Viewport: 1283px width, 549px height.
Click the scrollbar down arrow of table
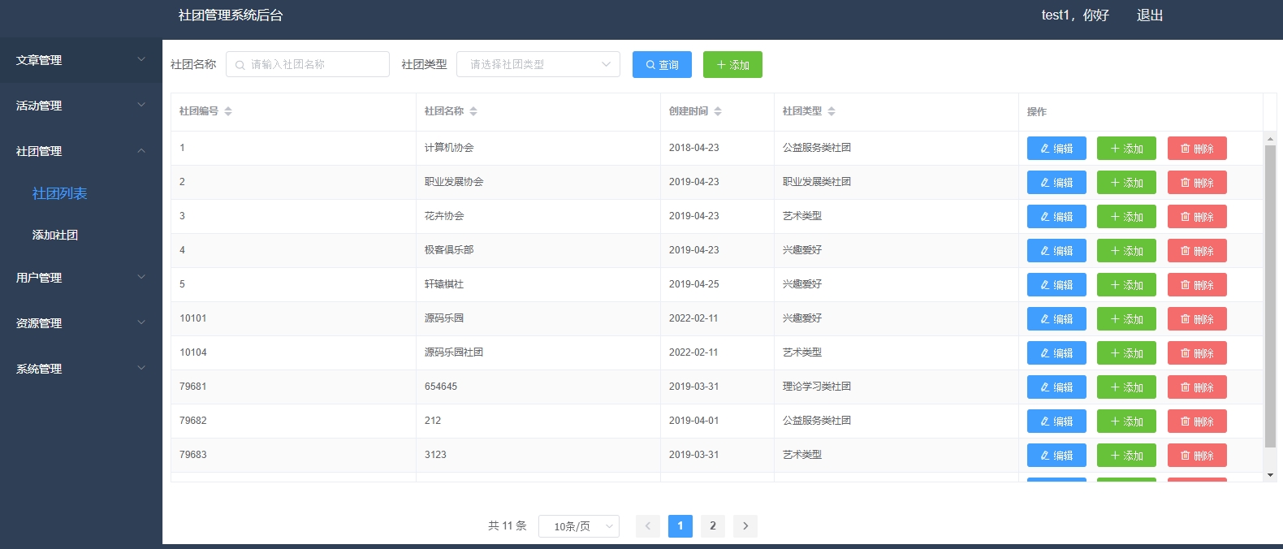coord(1271,475)
